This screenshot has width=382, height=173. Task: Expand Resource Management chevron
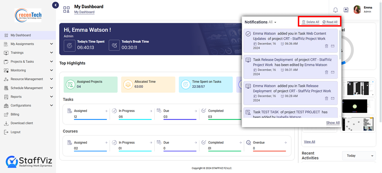click(51, 79)
